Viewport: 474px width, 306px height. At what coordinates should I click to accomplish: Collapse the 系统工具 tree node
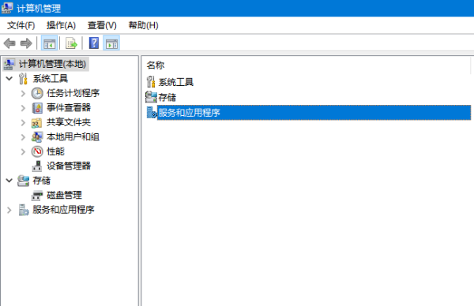click(9, 79)
